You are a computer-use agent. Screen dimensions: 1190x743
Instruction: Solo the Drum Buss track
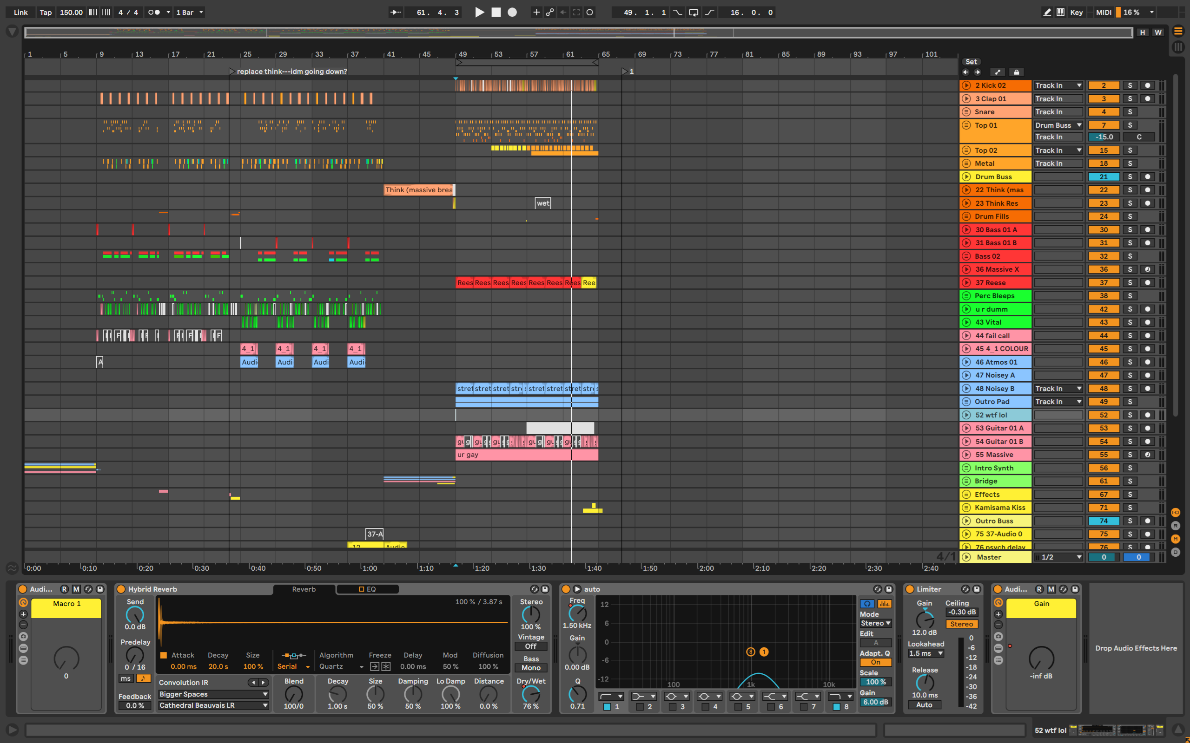[x=1130, y=177]
